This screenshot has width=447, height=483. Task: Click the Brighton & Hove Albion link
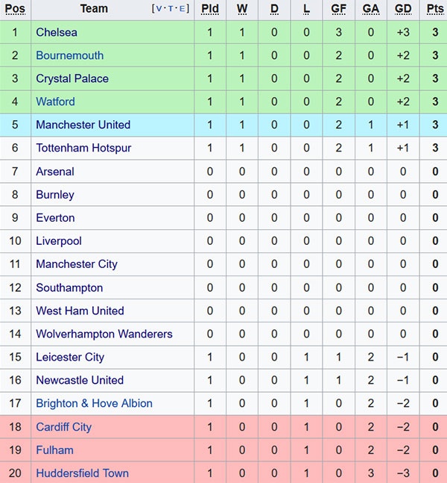(x=94, y=403)
